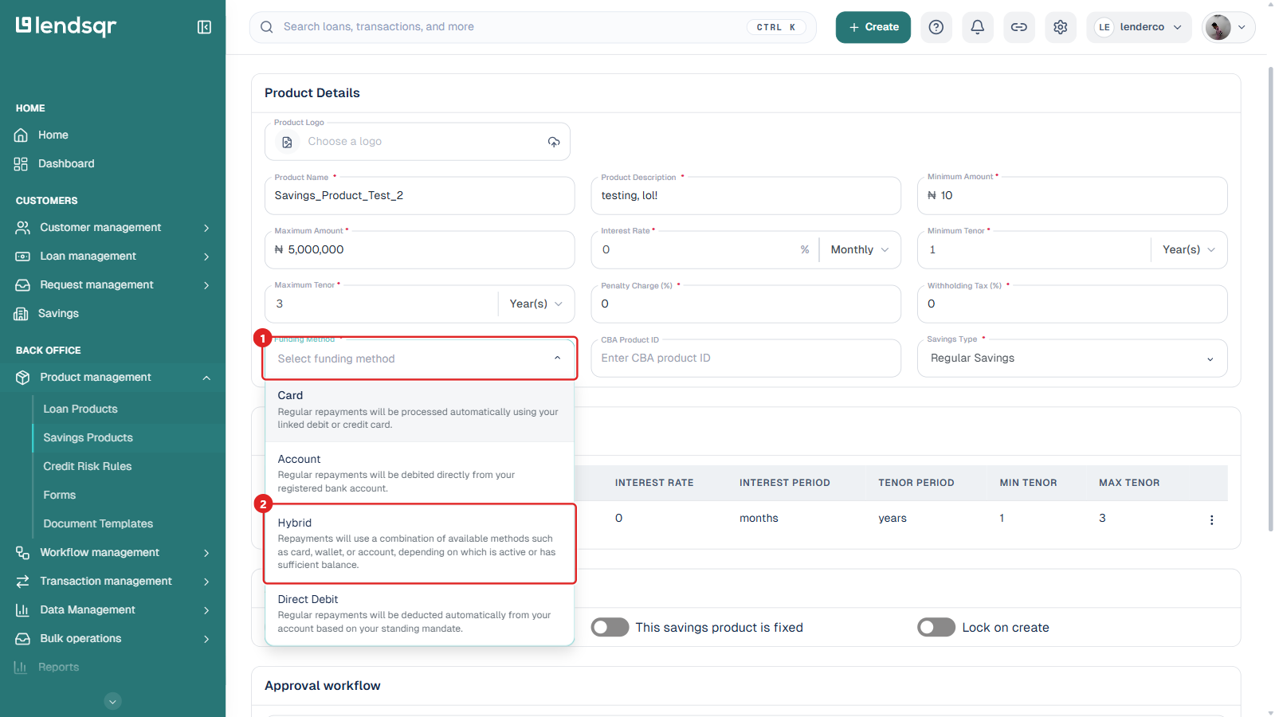Click the Data Management chart icon
Image resolution: width=1275 pixels, height=717 pixels.
point(22,610)
